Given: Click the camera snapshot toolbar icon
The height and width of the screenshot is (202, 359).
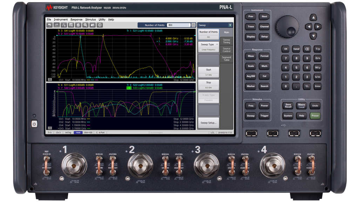Looking at the screenshot, I should (92, 25).
